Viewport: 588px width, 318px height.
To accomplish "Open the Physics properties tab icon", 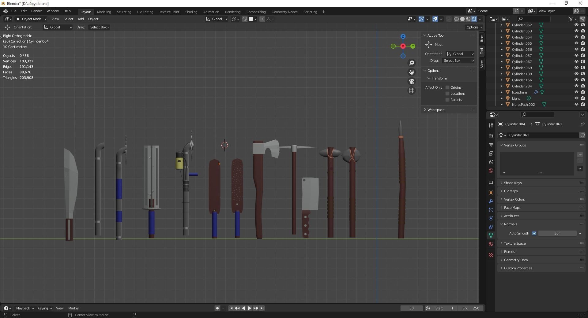I will [x=491, y=218].
